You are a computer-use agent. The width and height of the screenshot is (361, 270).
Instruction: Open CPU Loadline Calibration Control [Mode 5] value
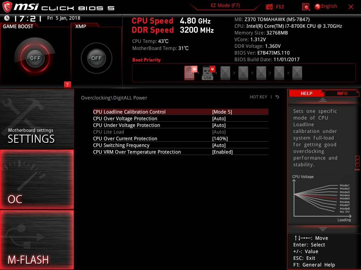pyautogui.click(x=222, y=112)
